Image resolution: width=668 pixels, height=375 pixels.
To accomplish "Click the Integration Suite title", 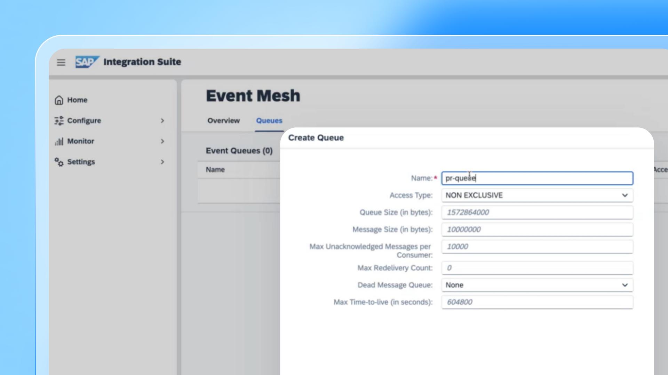I will coord(142,62).
